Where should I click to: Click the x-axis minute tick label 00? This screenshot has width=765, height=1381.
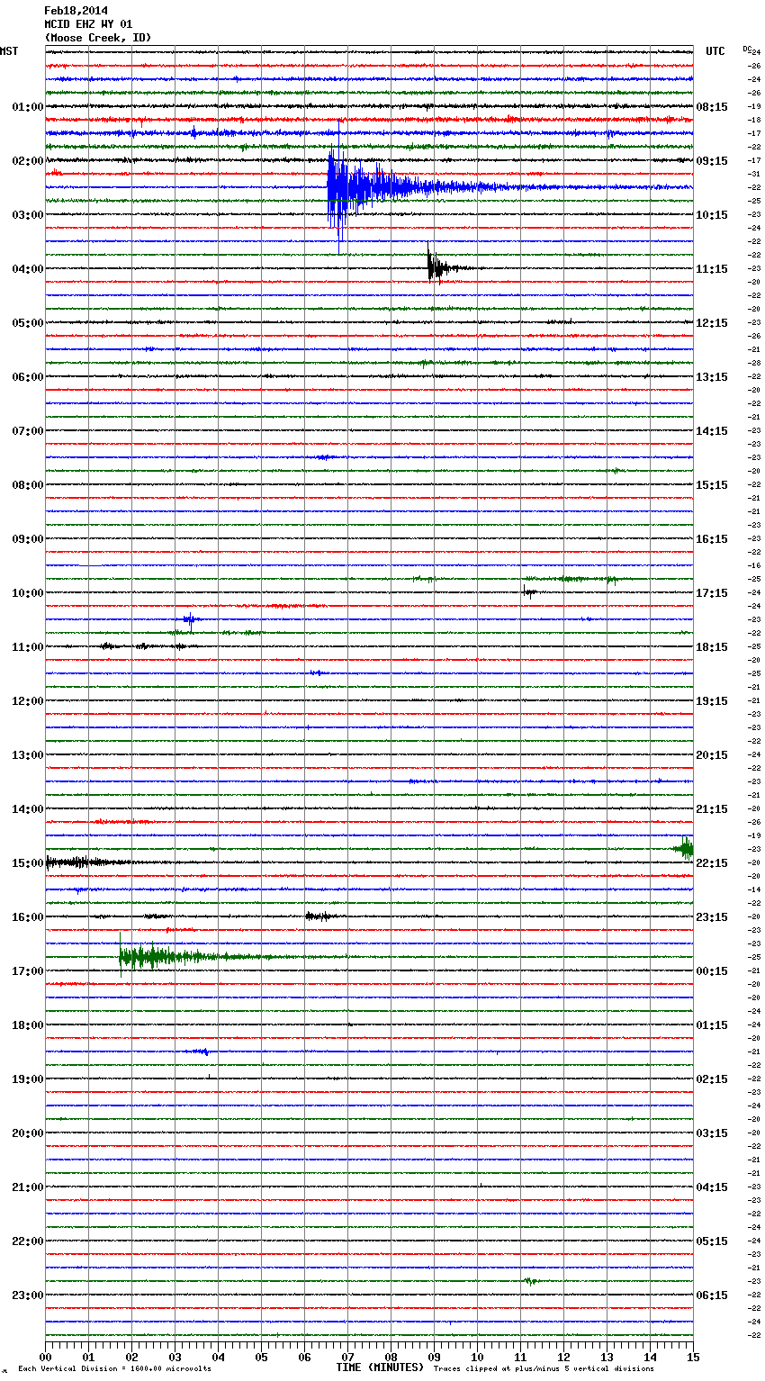coord(45,1357)
